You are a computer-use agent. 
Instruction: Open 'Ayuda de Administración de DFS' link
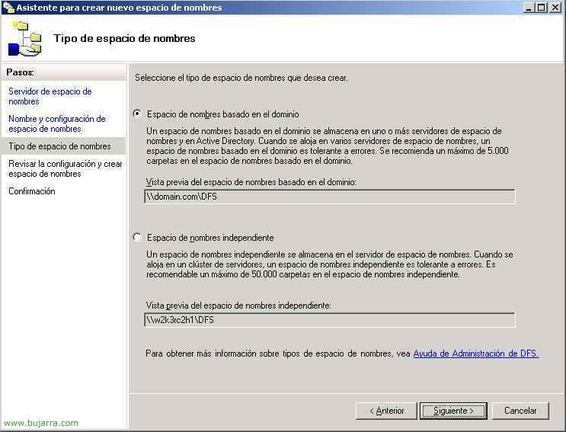pos(475,354)
